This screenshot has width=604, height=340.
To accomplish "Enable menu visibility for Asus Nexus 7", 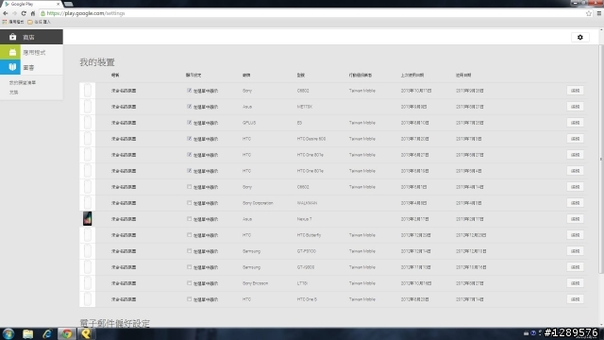I will (189, 218).
